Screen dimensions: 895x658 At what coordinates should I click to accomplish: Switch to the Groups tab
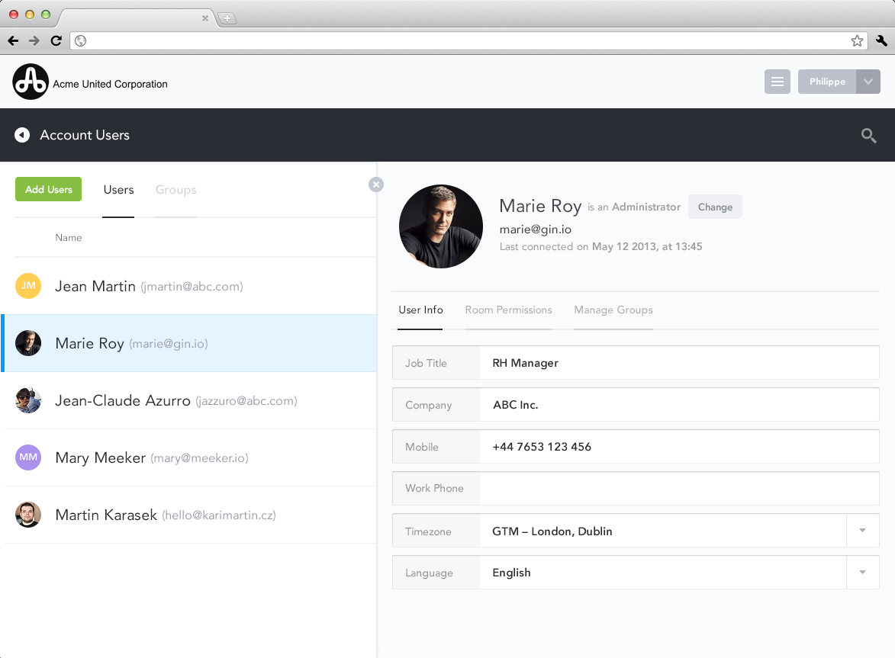[x=175, y=190]
